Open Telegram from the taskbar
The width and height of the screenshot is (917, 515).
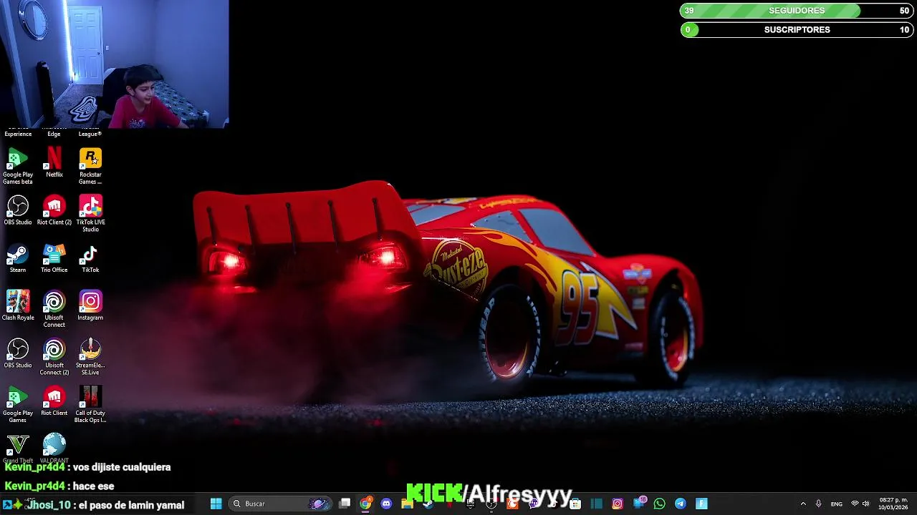coord(681,504)
